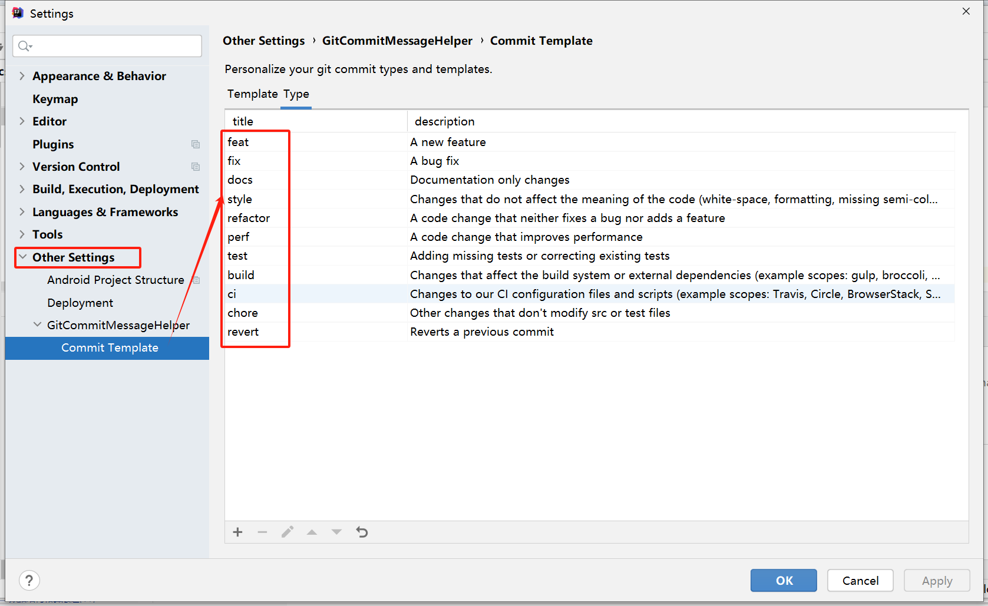The image size is (988, 606).
Task: Select the Type tab
Action: coord(296,94)
